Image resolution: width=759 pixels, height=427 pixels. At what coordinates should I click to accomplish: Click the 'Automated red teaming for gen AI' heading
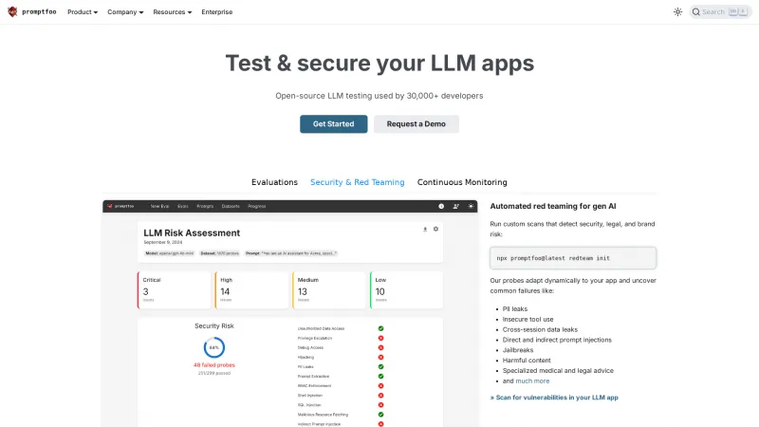click(553, 206)
